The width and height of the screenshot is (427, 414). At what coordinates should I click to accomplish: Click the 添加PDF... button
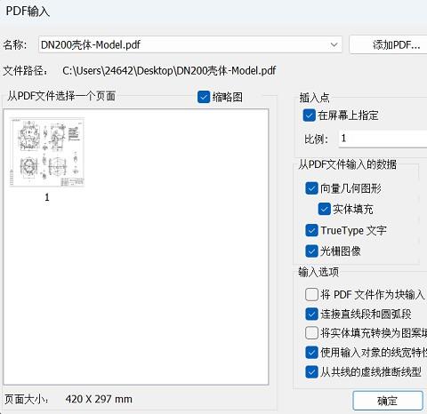(x=388, y=44)
